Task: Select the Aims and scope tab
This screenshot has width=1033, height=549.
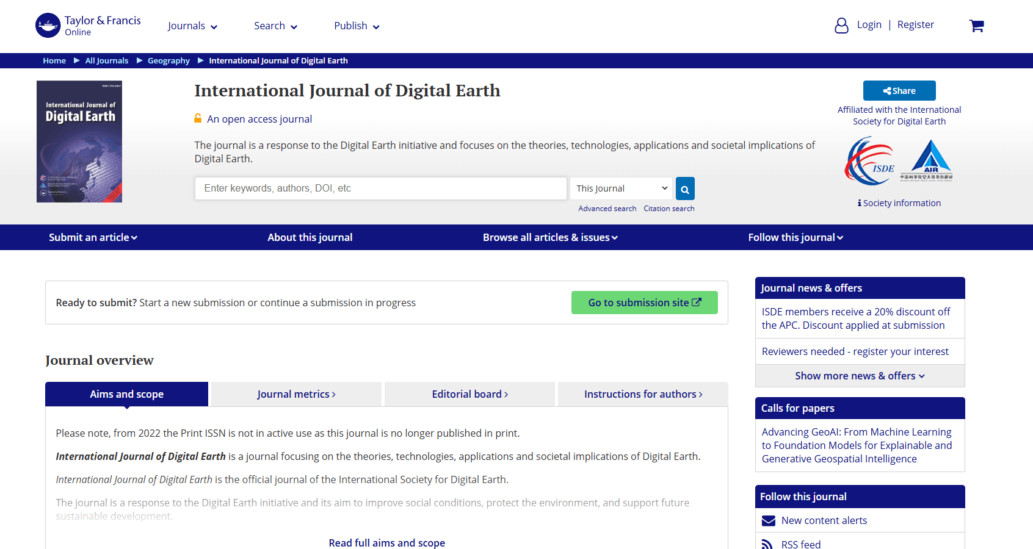Action: click(127, 394)
